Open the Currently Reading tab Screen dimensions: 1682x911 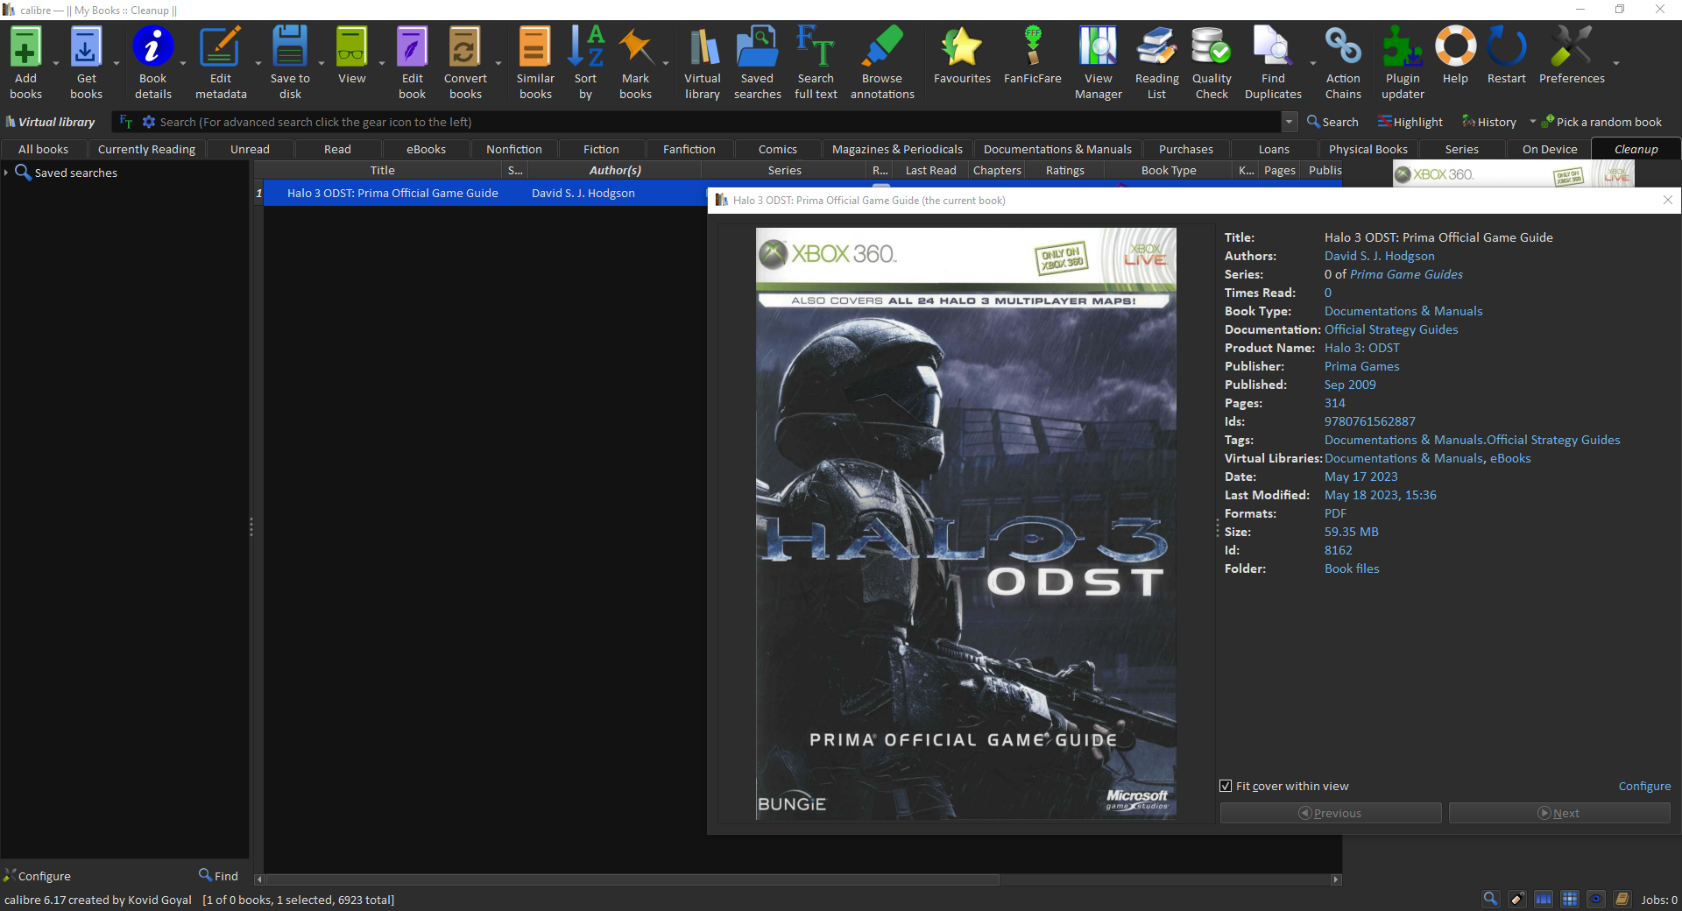click(146, 149)
